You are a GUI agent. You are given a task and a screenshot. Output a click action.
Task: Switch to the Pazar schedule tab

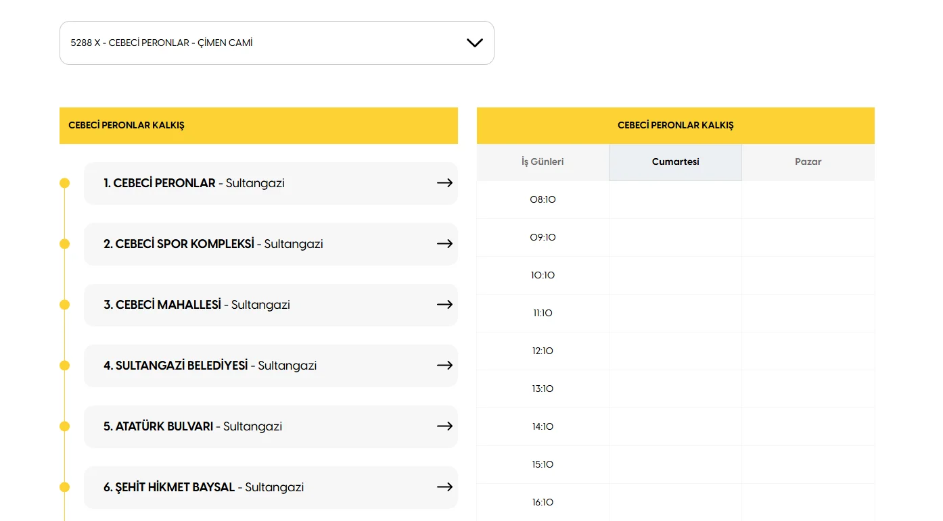(x=808, y=162)
